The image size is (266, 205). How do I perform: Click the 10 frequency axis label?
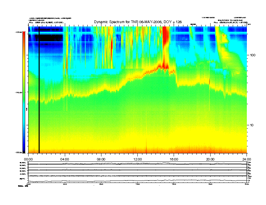pos(252,125)
